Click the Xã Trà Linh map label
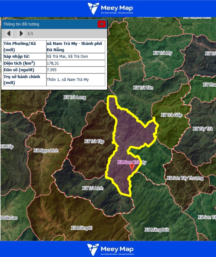This screenshot has height=257, width=216. tap(93, 188)
